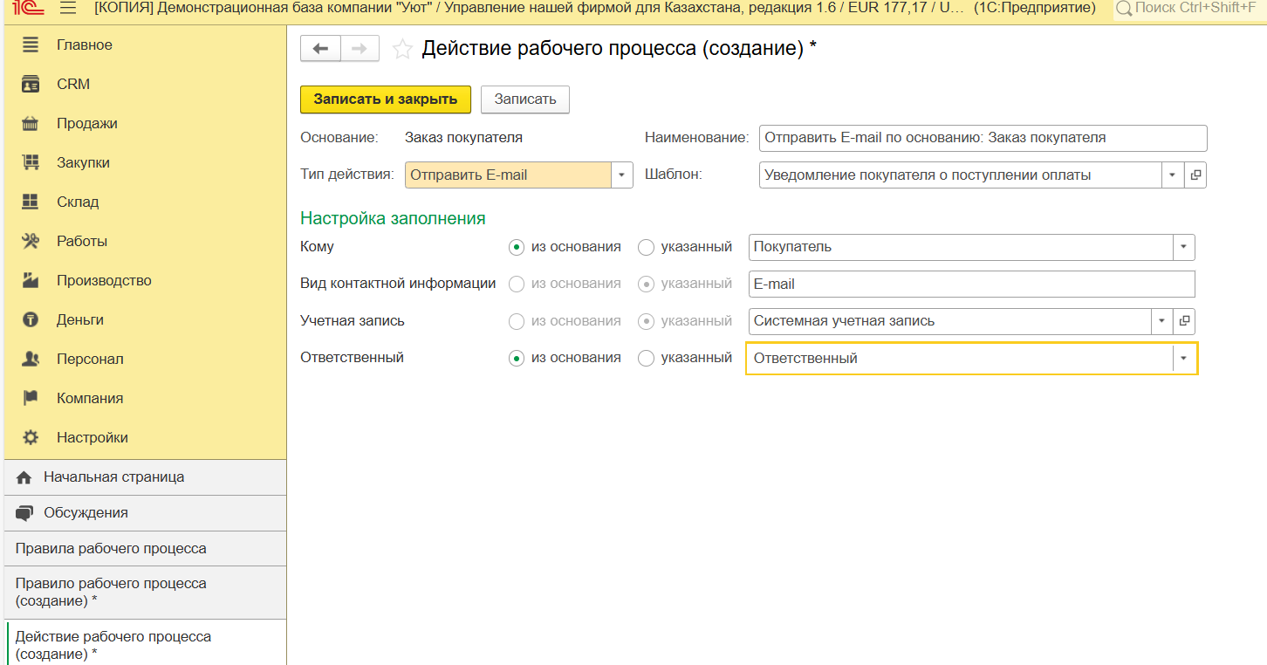Click the Записать button

[x=524, y=99]
